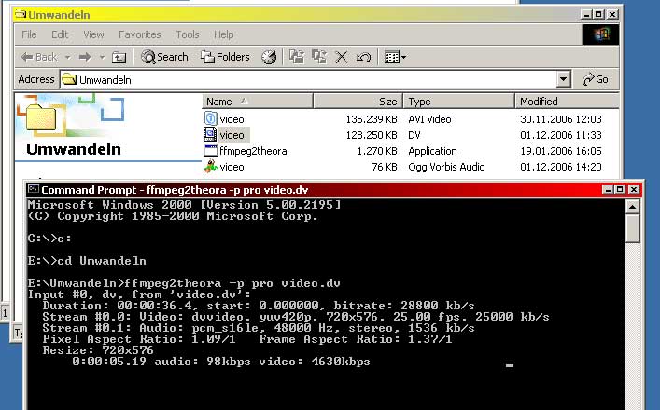Open the Views dropdown button
Screen dimensions: 660x410
click(395, 57)
